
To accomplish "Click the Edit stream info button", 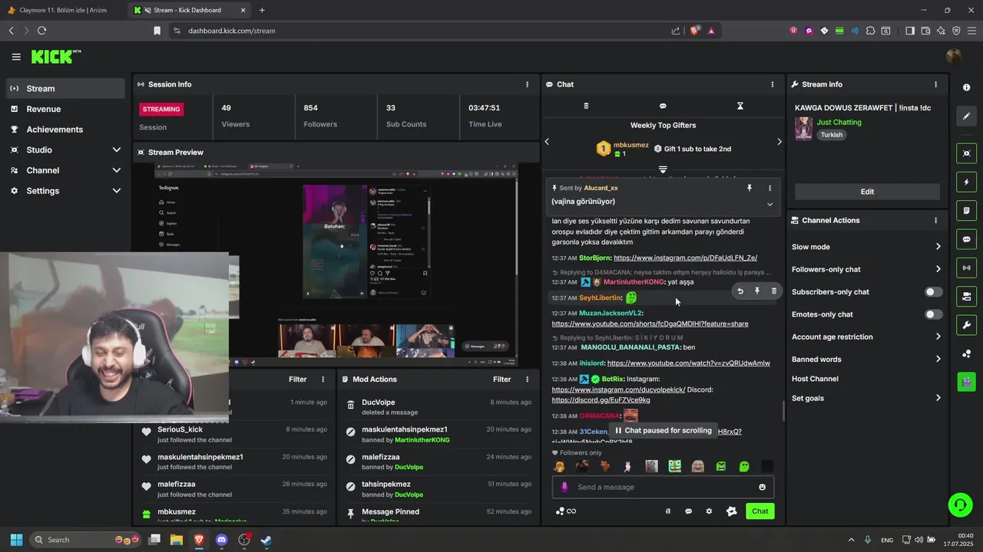I will (x=867, y=192).
